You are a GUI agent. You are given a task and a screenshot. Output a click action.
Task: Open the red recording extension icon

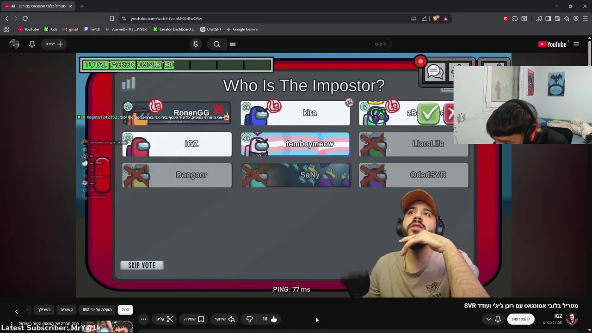(506, 18)
